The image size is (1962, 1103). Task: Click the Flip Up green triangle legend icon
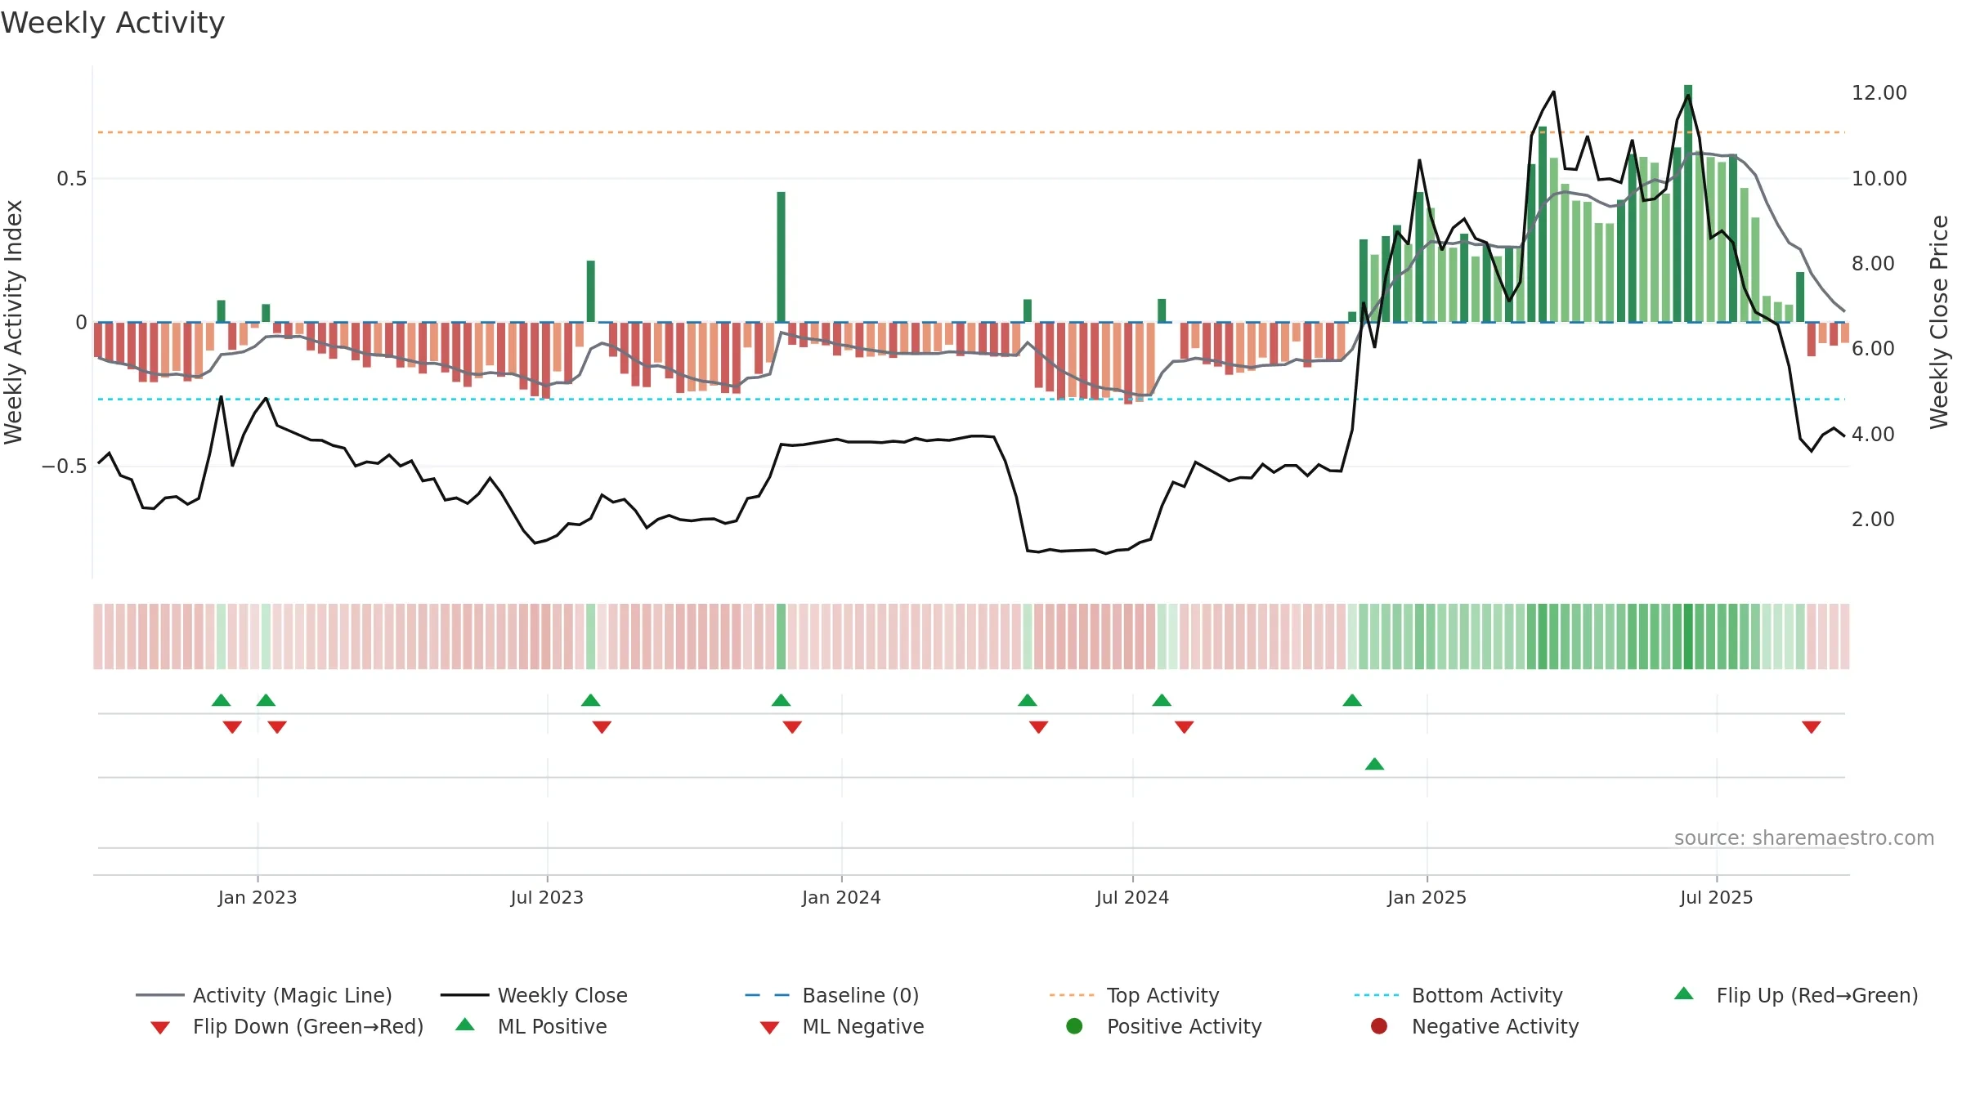pyautogui.click(x=1684, y=994)
